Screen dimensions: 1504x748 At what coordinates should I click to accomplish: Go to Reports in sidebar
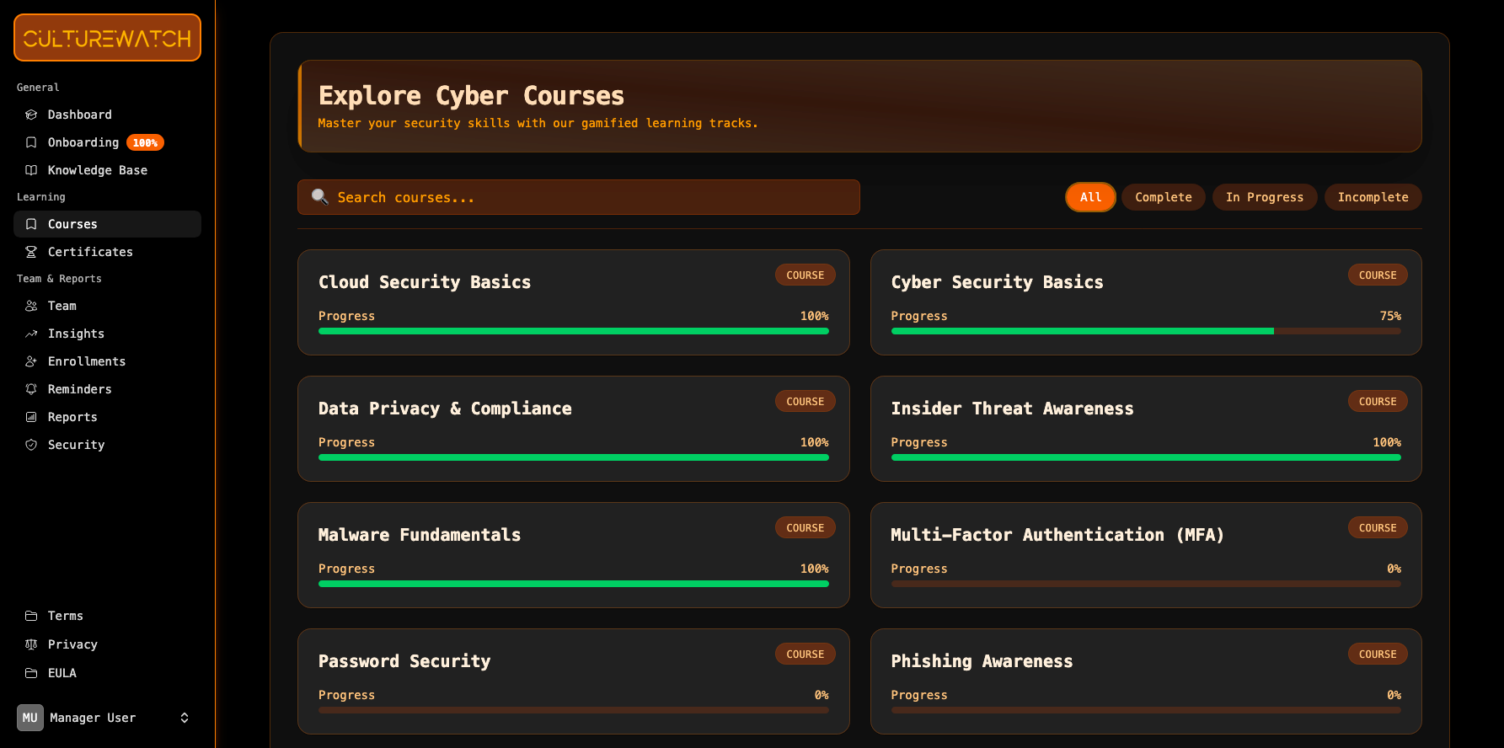click(72, 417)
